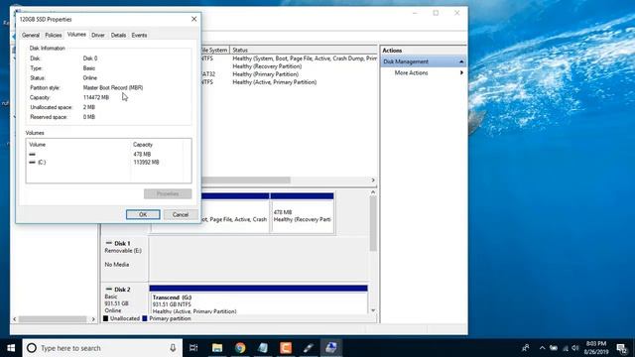Click the black Unallocated legend swatch
The width and height of the screenshot is (635, 357).
pos(106,318)
